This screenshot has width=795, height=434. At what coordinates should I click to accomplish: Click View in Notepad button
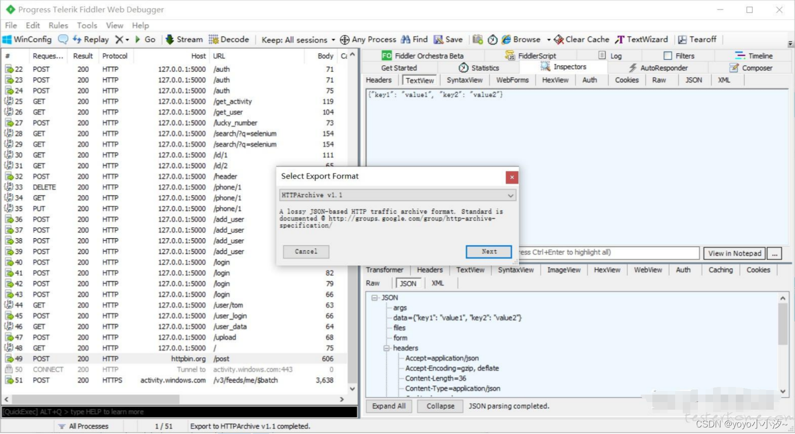(734, 253)
